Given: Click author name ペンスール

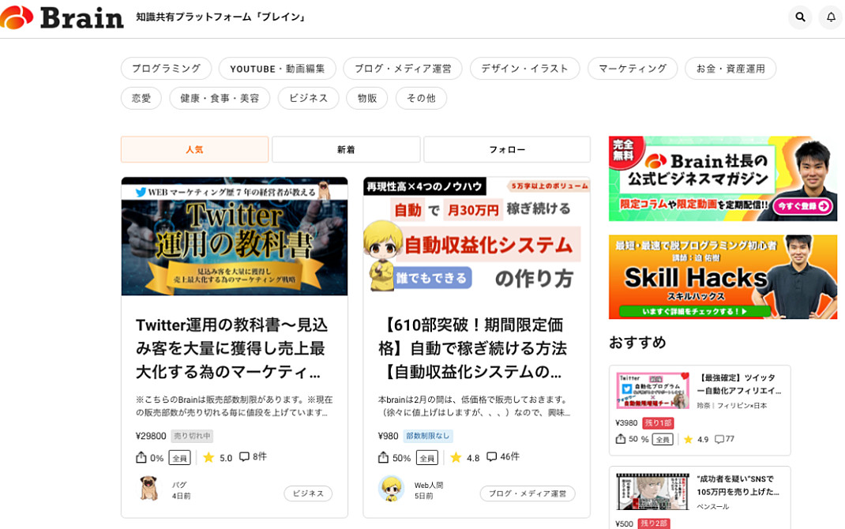Looking at the screenshot, I should coord(713,506).
